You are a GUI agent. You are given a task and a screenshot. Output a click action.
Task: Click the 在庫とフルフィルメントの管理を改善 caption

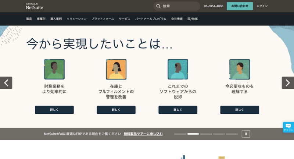(x=116, y=92)
